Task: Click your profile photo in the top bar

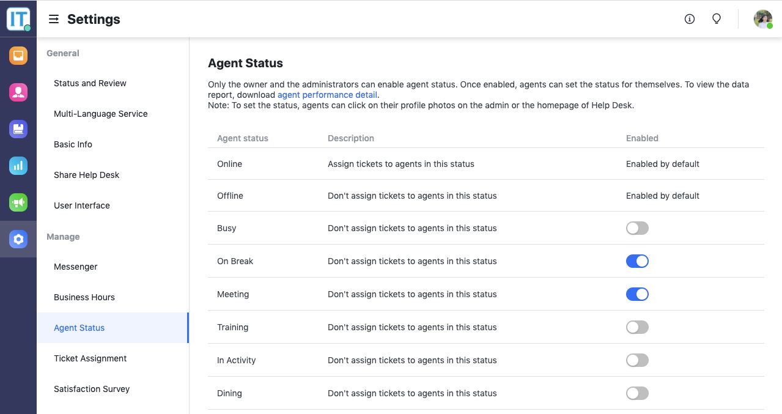Action: point(762,19)
